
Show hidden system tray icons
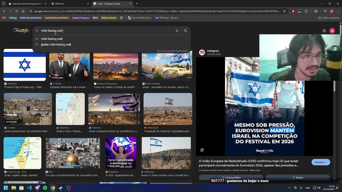coord(290,188)
